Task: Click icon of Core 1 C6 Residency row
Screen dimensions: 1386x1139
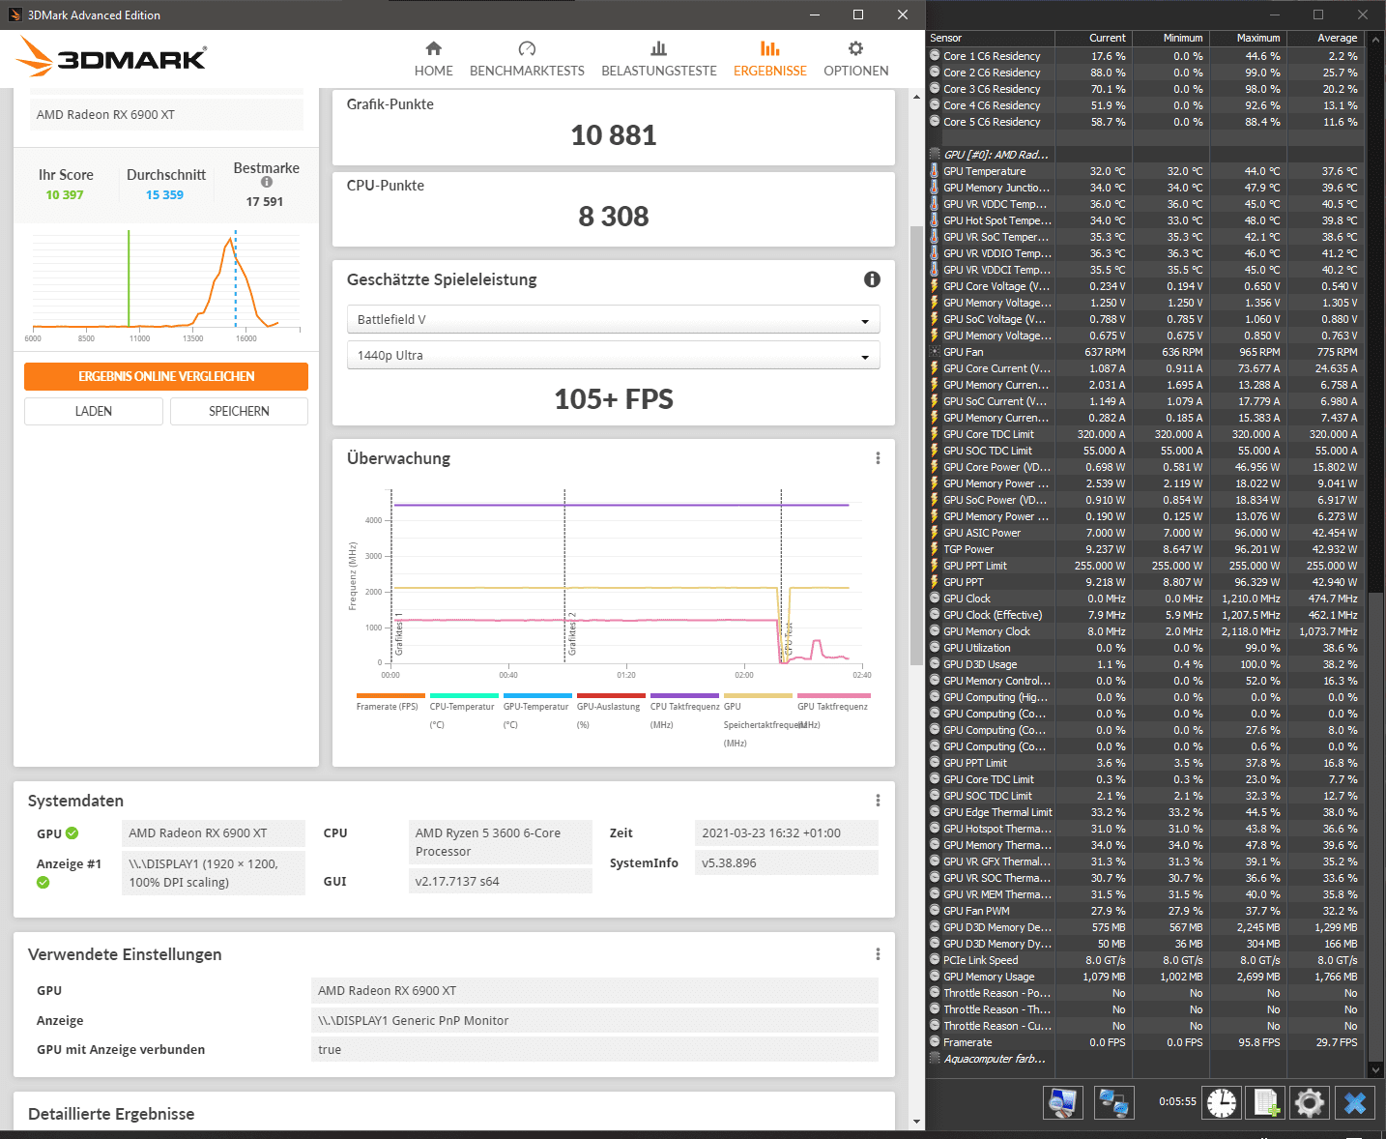Action: click(935, 56)
